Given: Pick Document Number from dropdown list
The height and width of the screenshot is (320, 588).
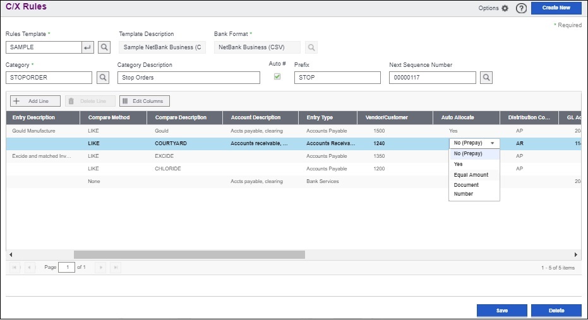Looking at the screenshot, I should (x=467, y=189).
